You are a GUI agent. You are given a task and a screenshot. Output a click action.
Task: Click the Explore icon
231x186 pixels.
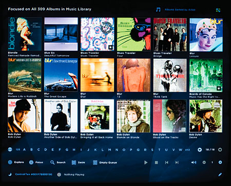coord(10,162)
